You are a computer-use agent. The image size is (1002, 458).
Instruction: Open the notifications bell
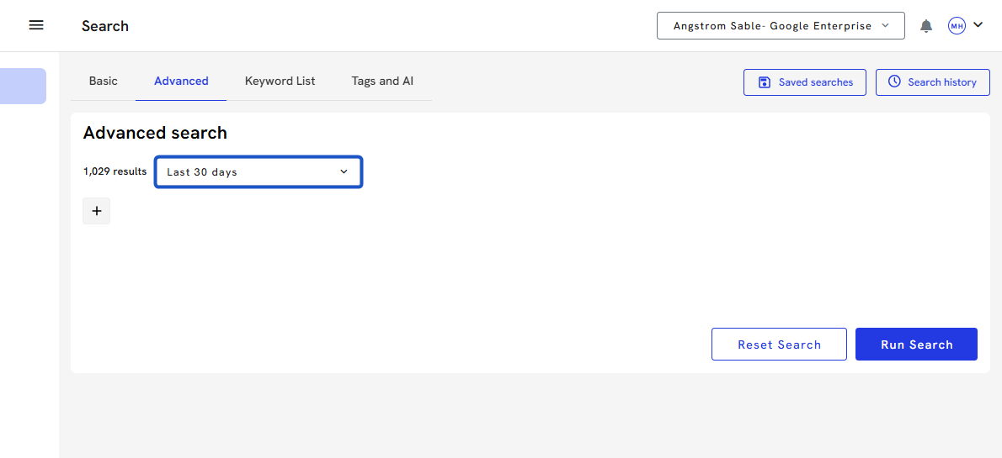point(926,26)
